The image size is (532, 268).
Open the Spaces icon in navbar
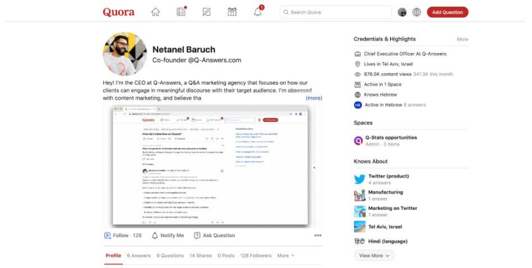232,12
